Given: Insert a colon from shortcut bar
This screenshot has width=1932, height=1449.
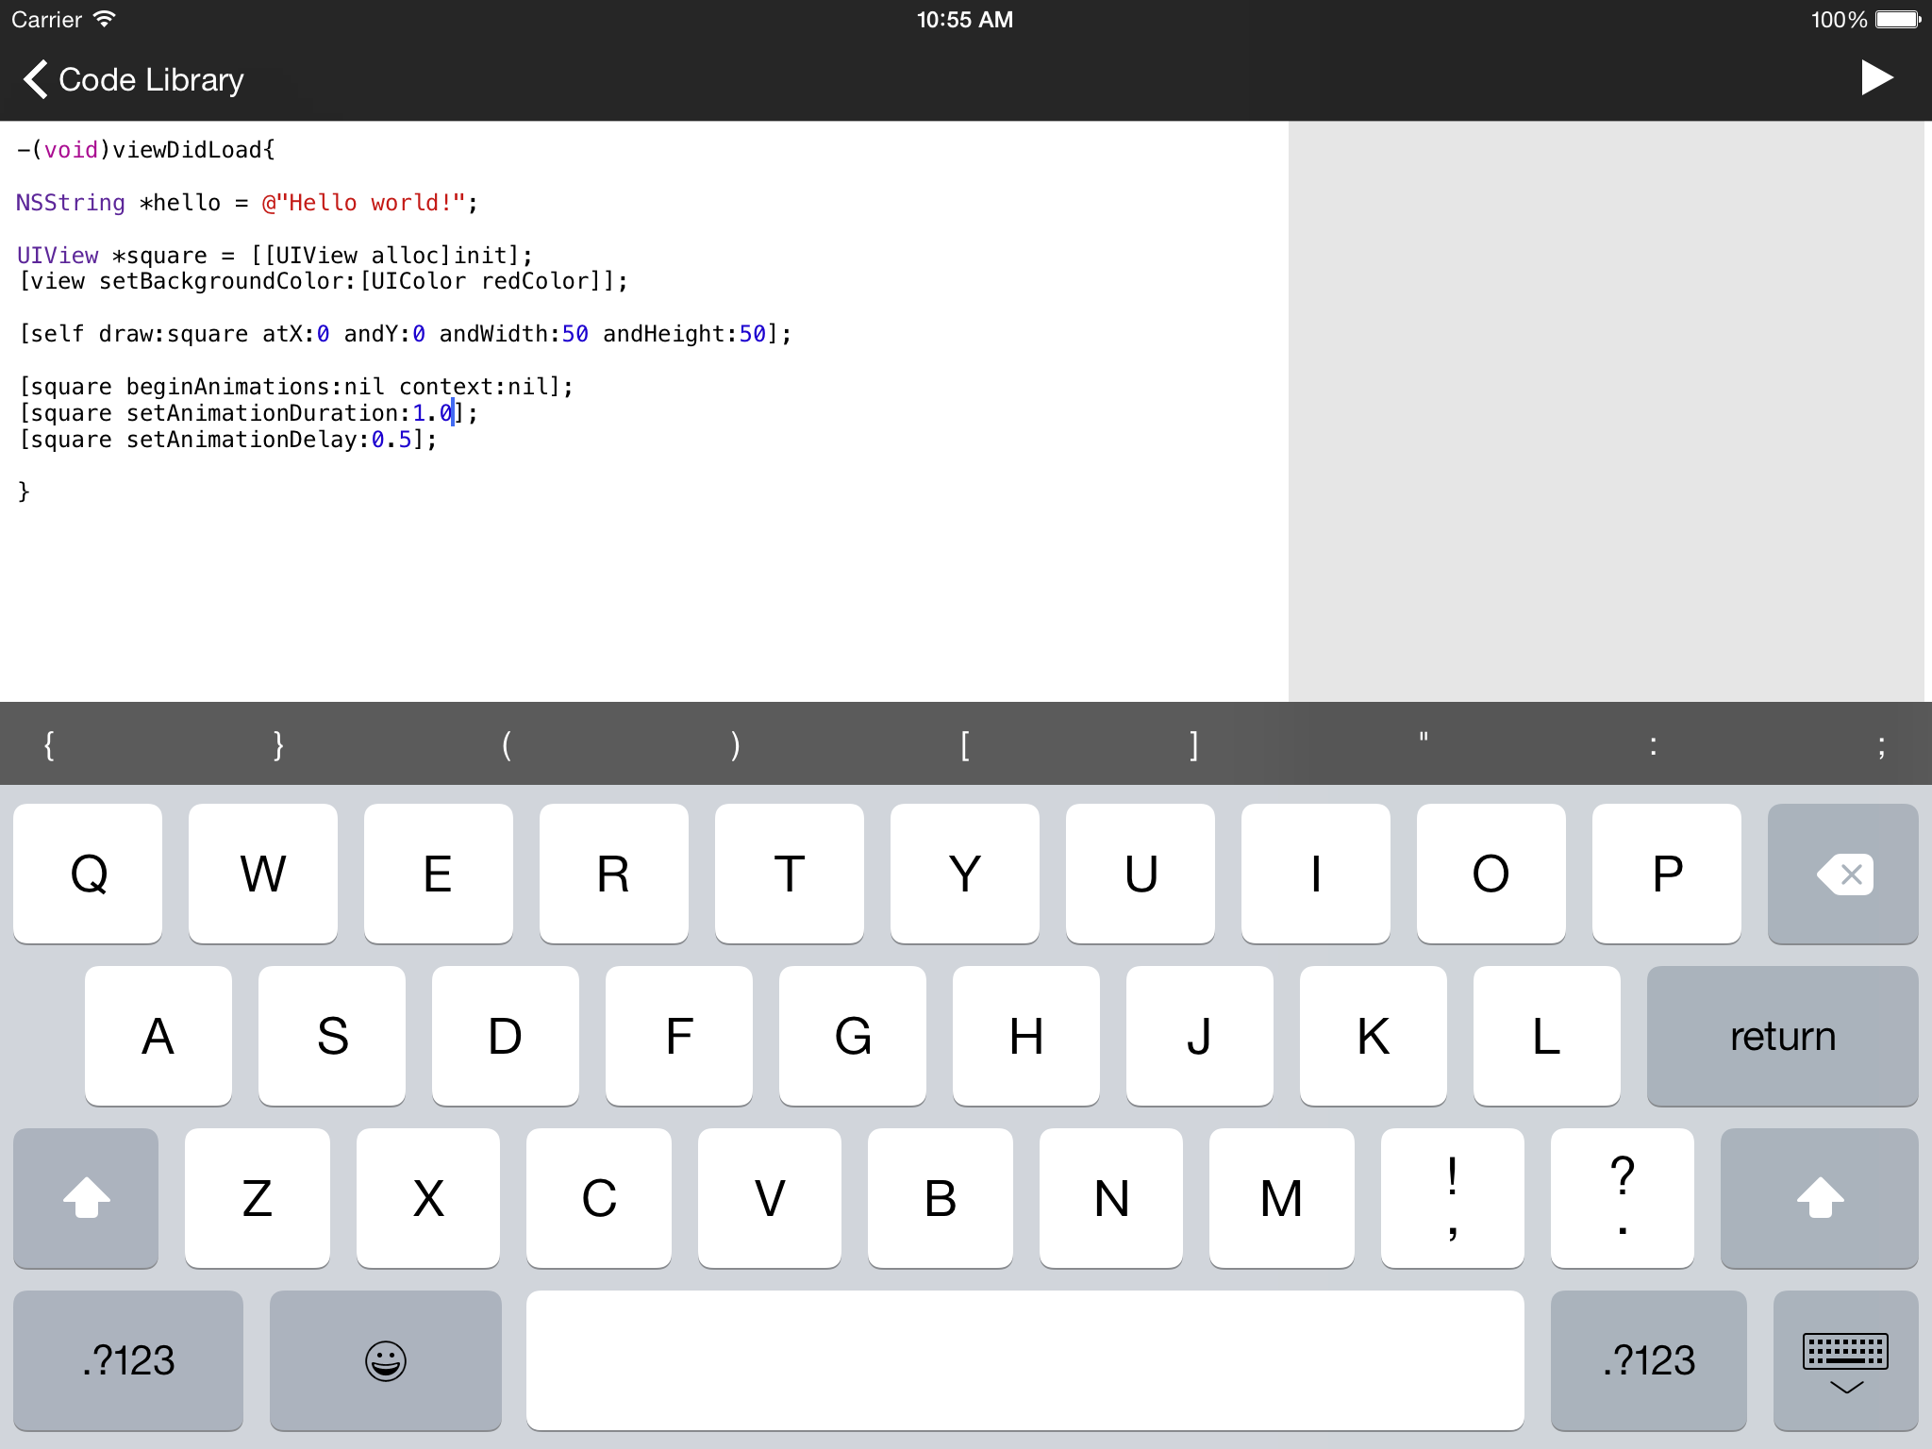Looking at the screenshot, I should pos(1653,745).
